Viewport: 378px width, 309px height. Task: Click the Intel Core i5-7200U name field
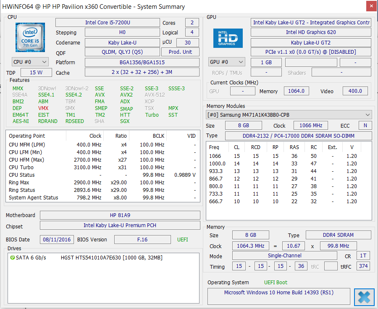tap(108, 23)
